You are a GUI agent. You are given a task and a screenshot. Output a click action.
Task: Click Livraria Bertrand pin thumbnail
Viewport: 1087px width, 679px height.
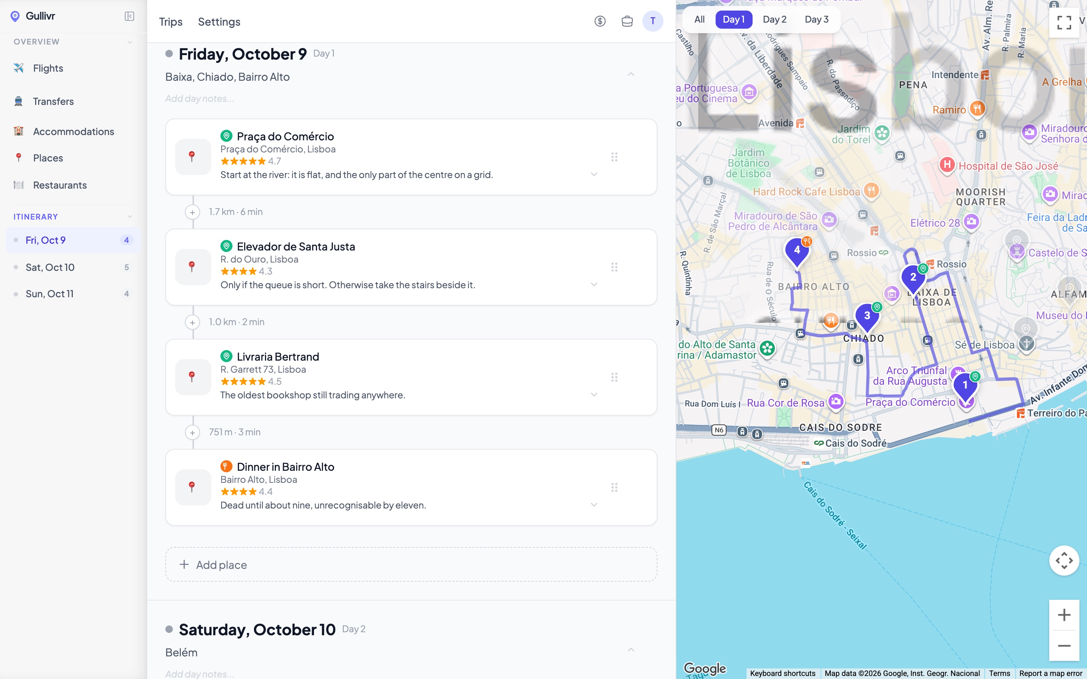pos(193,377)
